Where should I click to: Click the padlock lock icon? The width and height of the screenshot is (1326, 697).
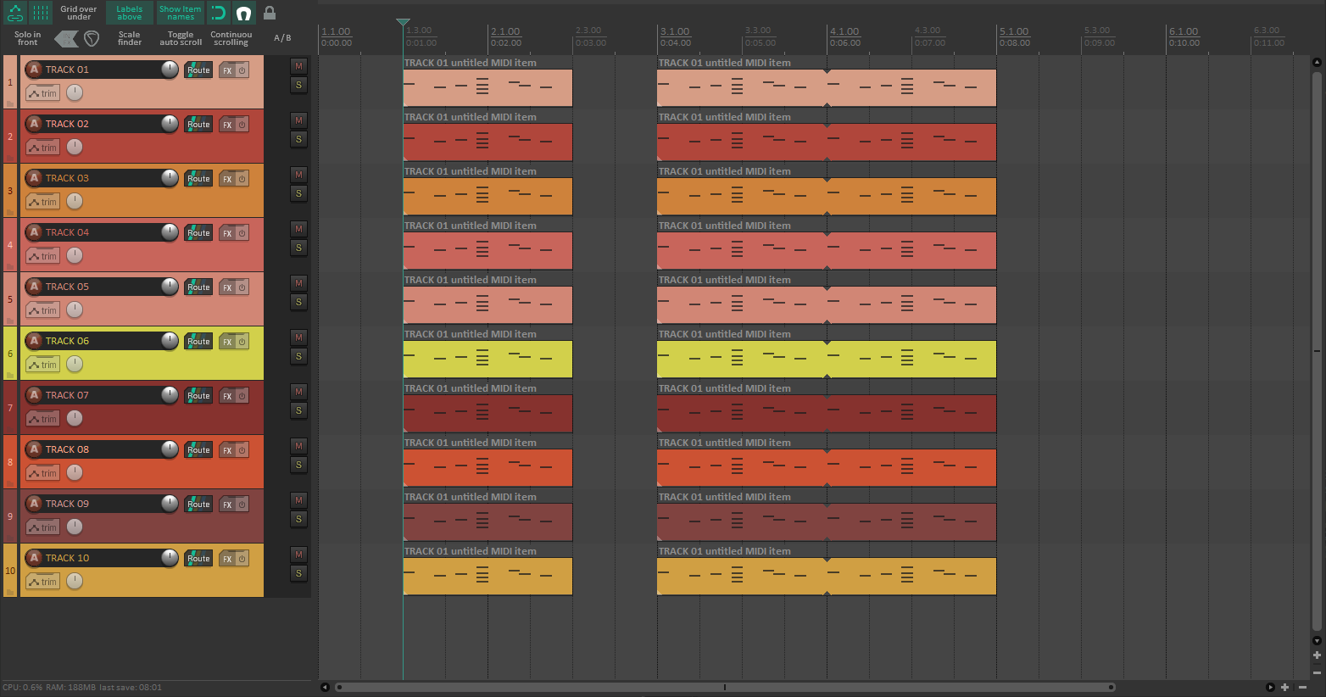(x=270, y=13)
